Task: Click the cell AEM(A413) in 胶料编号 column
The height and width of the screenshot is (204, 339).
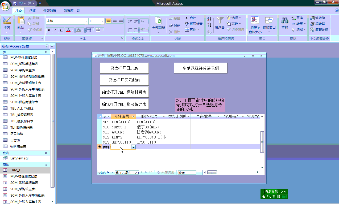Action: click(123, 122)
